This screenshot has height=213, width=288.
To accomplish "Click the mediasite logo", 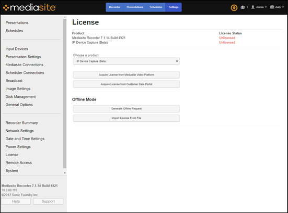I will (x=29, y=7).
